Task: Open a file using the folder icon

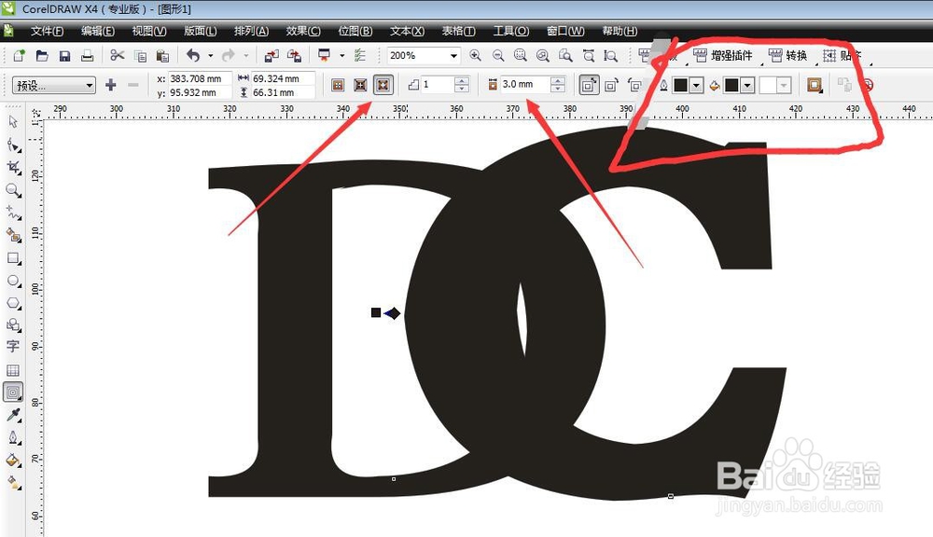Action: coord(42,56)
